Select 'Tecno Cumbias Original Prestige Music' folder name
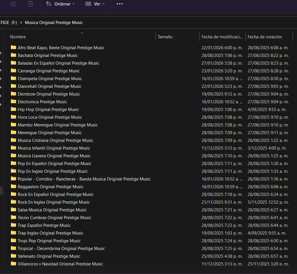The height and width of the screenshot is (274, 297). pyautogui.click(x=54, y=218)
